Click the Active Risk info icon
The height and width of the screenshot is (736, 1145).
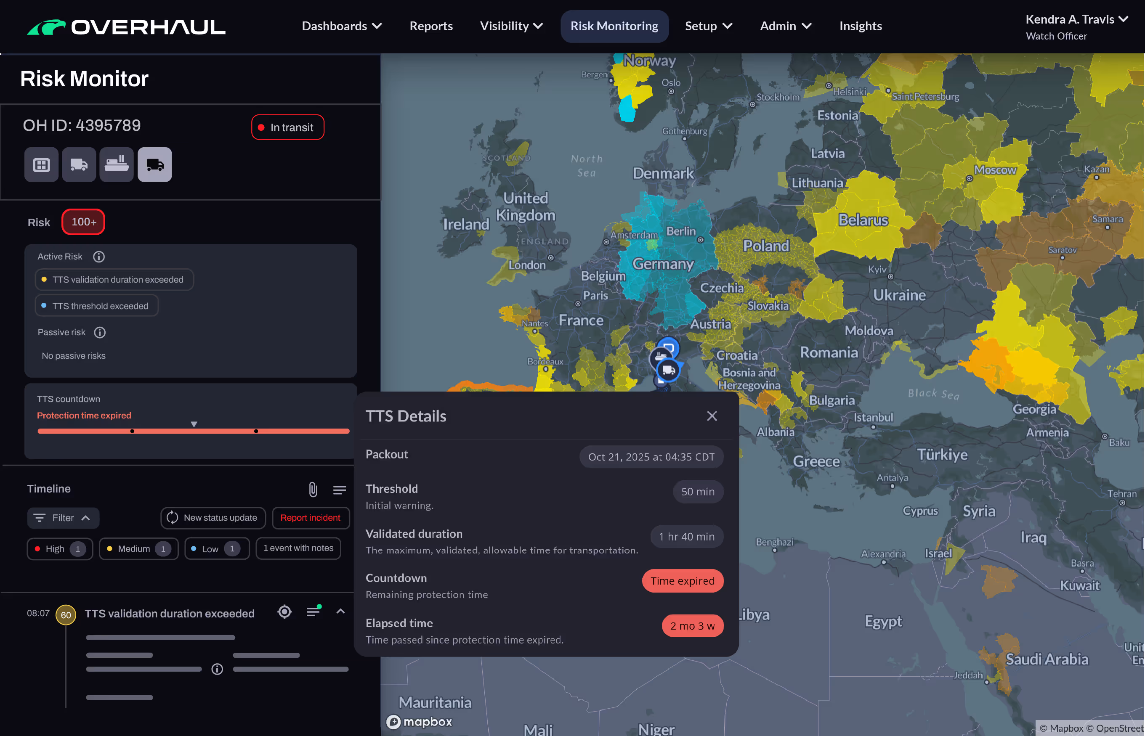click(99, 257)
